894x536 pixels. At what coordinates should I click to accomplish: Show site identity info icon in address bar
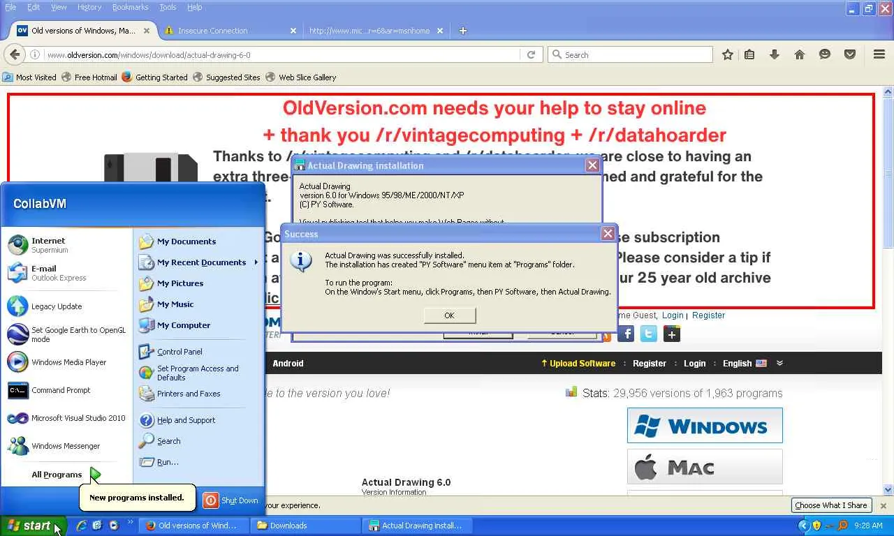(35, 54)
